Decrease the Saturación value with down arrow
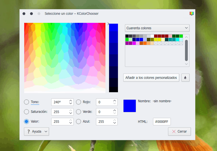 pos(71,113)
